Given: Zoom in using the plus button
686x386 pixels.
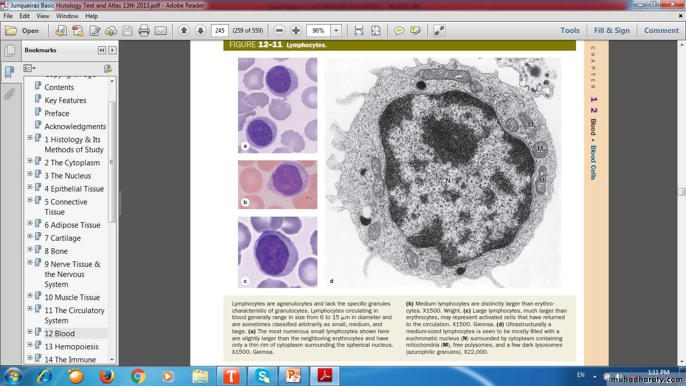Looking at the screenshot, I should tap(296, 31).
